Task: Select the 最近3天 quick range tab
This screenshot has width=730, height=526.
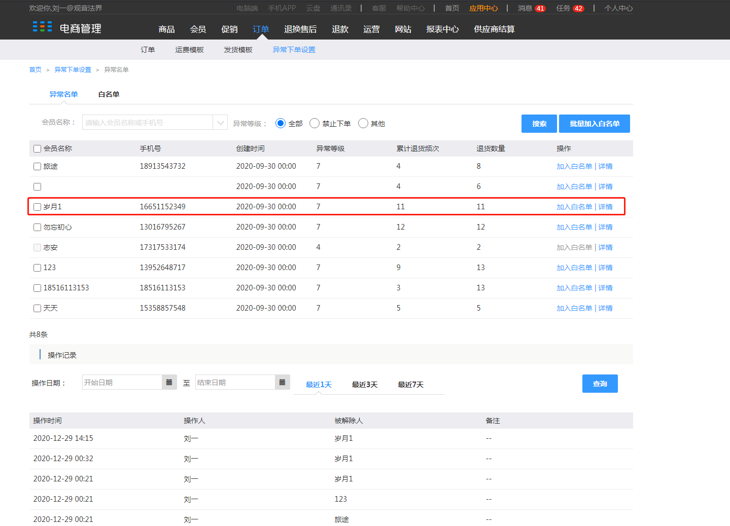Action: pos(365,385)
